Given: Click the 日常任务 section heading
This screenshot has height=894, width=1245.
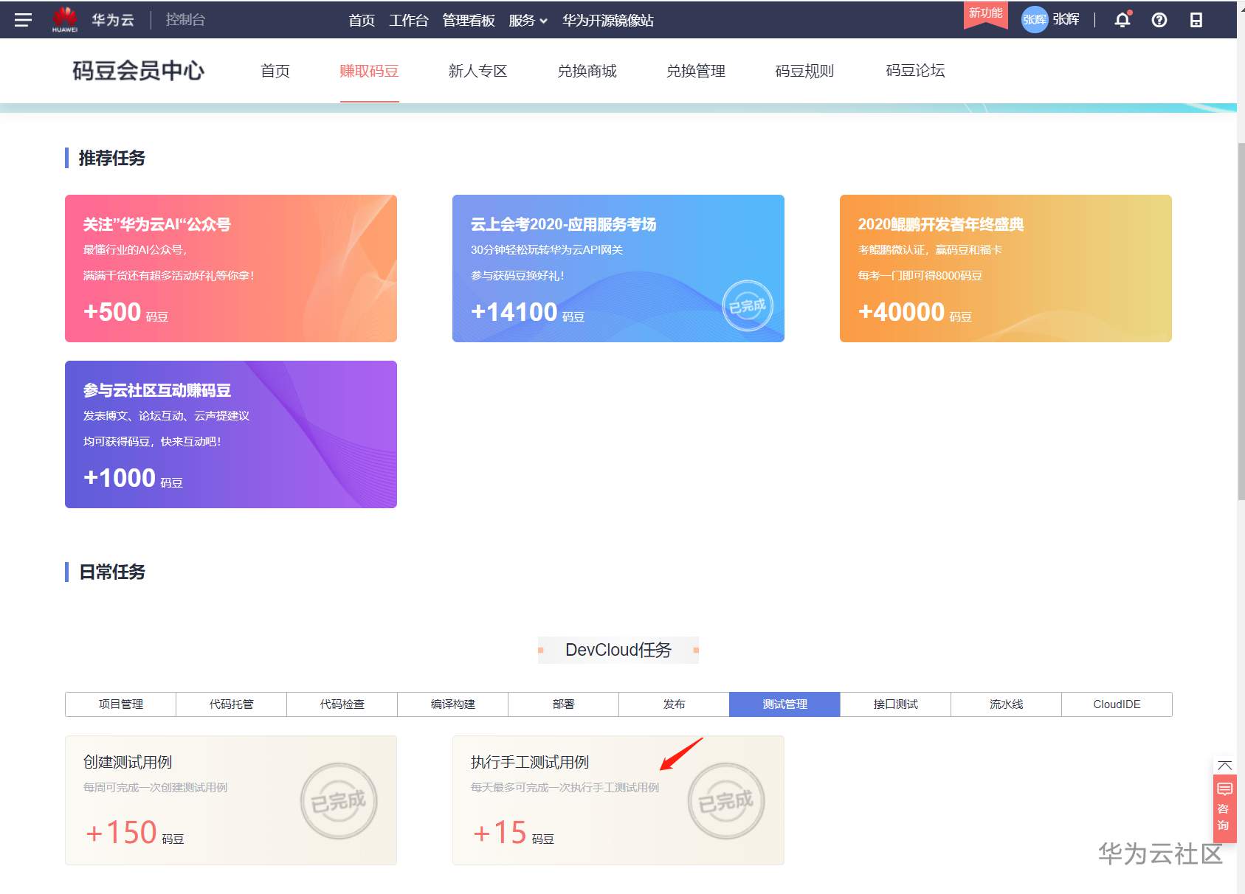Looking at the screenshot, I should click(112, 572).
